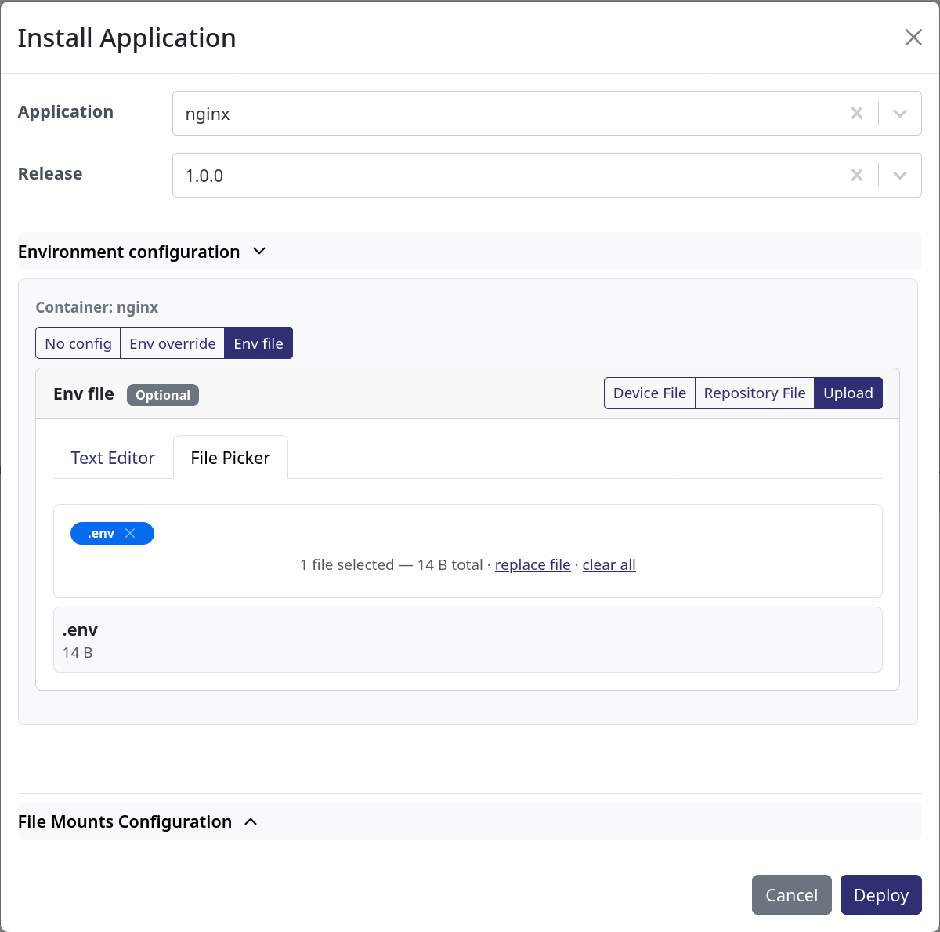Switch to the Text Editor tab
940x932 pixels.
(113, 458)
